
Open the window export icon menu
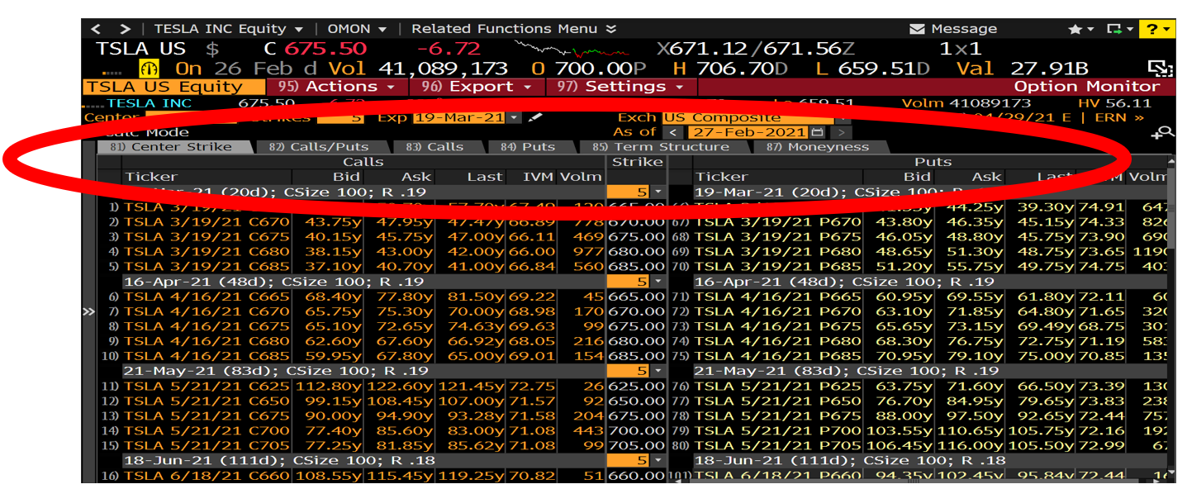click(x=1118, y=29)
